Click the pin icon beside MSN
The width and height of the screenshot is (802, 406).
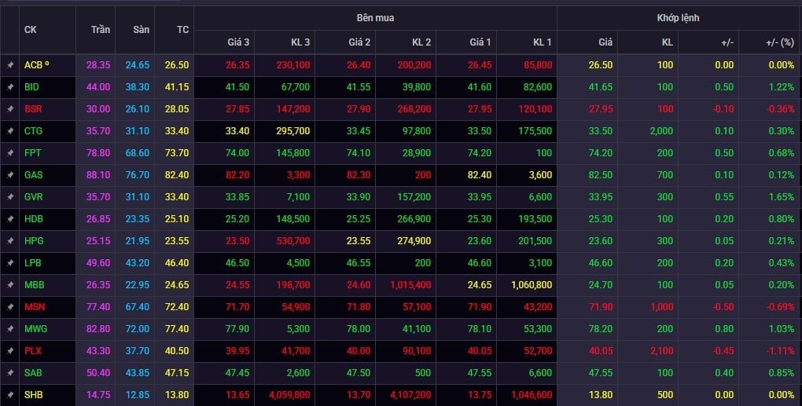pos(9,307)
